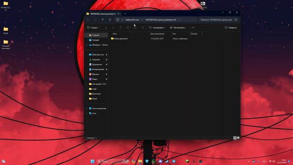Expand the OneDrive sidebar node arrow

[87, 45]
